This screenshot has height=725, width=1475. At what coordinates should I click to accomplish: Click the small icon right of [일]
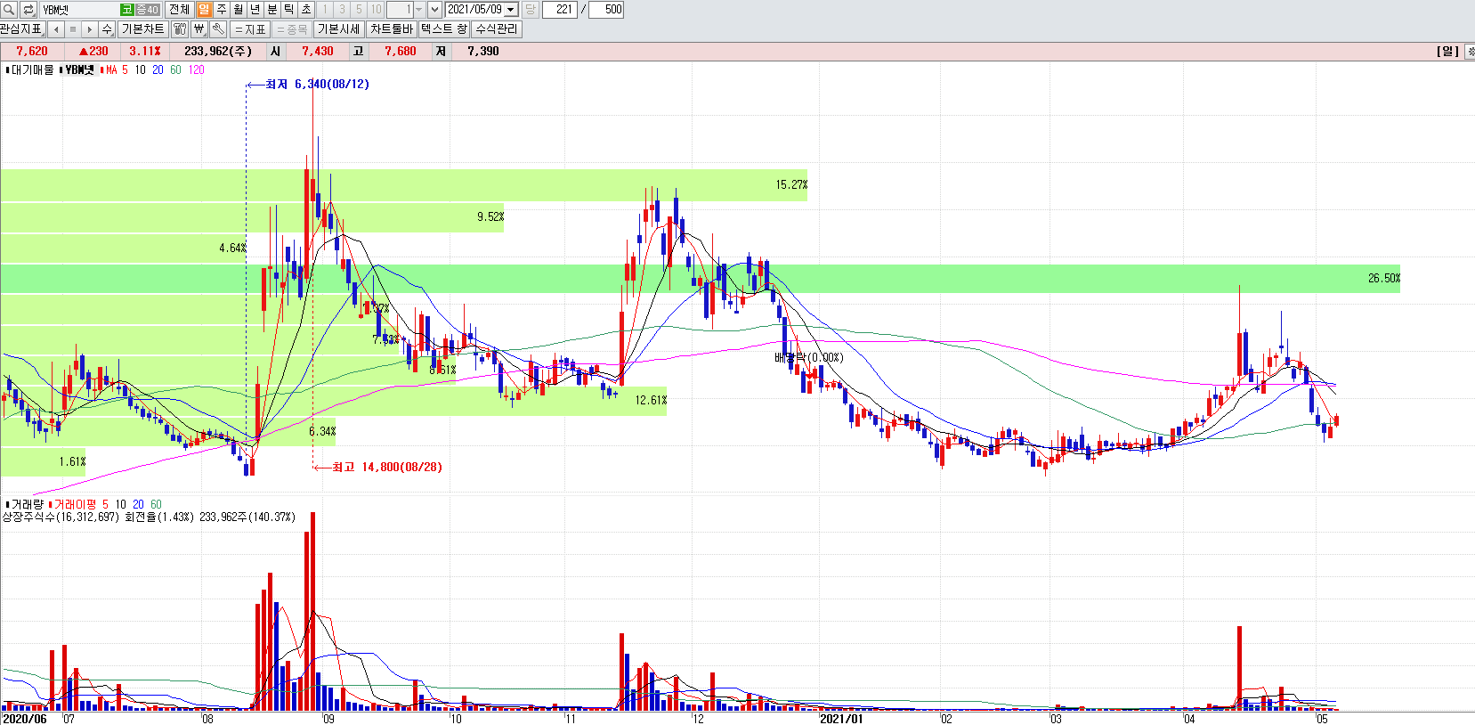(1469, 52)
